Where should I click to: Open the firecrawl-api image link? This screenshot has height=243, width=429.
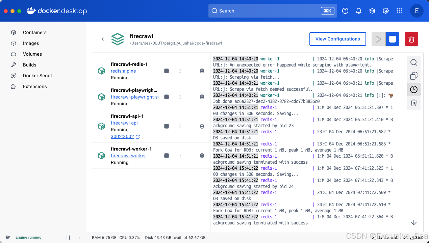124,123
